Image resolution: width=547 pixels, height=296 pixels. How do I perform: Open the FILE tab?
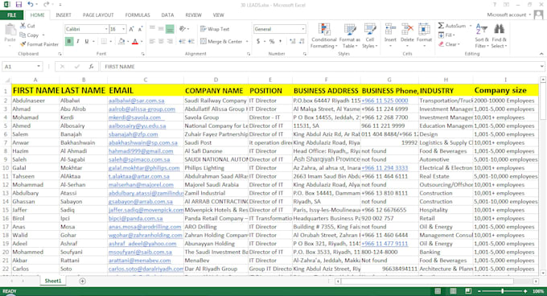(x=11, y=15)
